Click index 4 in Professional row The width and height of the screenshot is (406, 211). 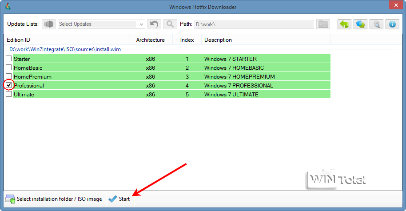point(187,85)
